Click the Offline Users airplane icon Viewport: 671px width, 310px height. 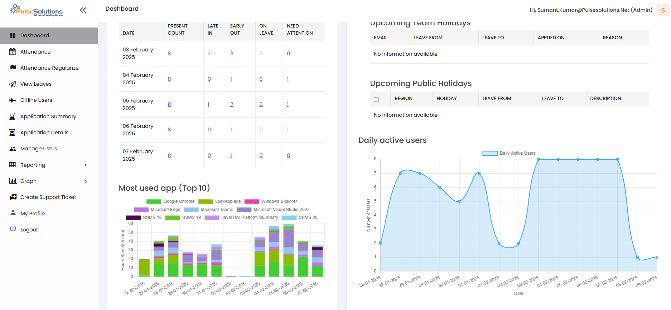(13, 100)
